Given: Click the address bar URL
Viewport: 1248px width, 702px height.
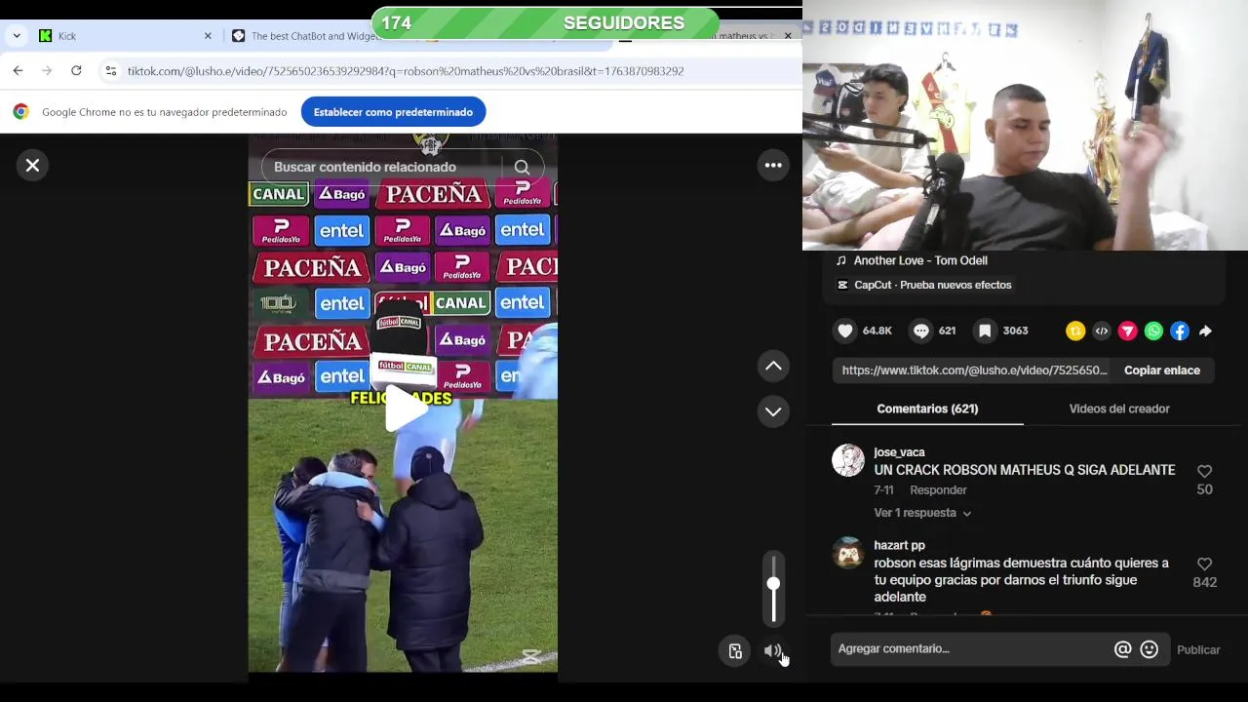Looking at the screenshot, I should (406, 71).
